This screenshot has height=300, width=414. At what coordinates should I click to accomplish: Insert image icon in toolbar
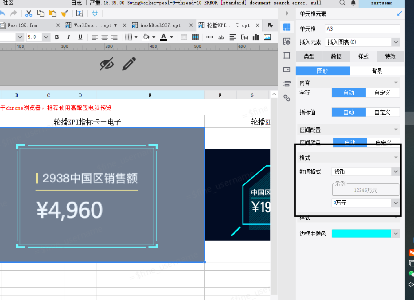pos(267,37)
